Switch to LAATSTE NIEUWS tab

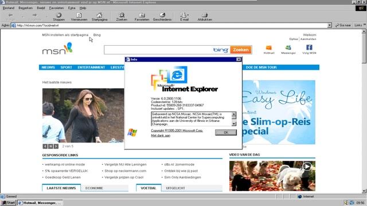61,188
